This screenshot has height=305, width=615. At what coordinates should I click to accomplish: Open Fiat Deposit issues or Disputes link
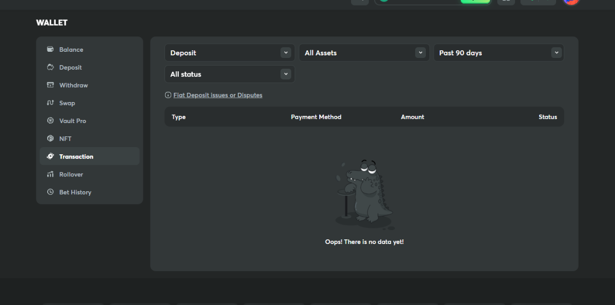point(218,95)
